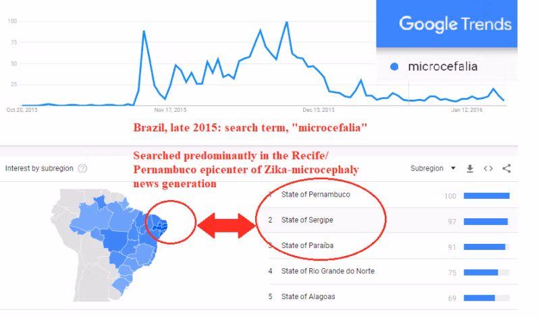Open the Subregion dropdown

(x=433, y=168)
